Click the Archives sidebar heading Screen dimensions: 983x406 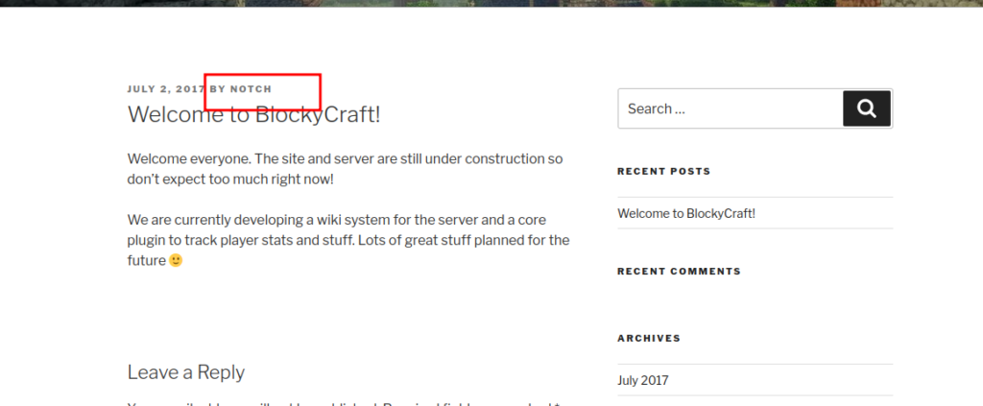coord(649,338)
